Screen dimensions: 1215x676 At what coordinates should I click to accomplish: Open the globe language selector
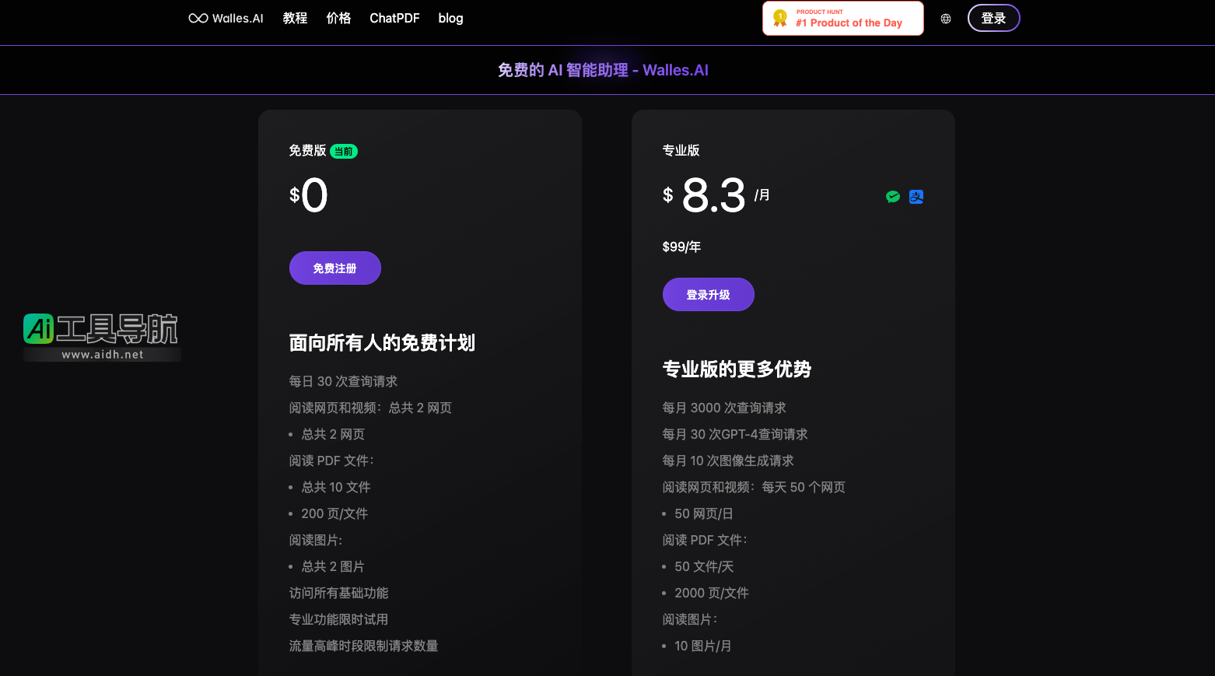pos(946,19)
